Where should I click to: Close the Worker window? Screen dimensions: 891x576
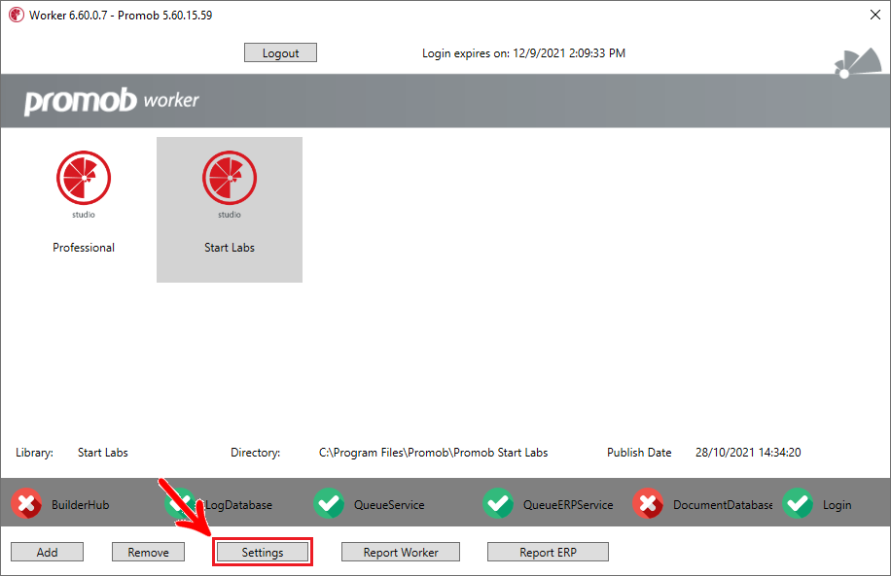[x=875, y=15]
